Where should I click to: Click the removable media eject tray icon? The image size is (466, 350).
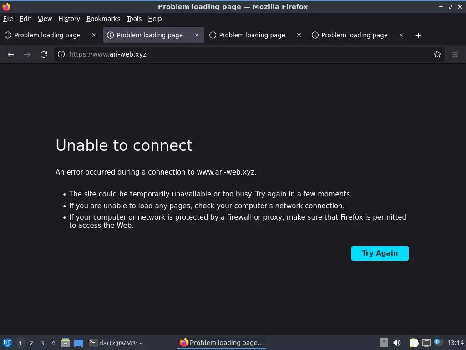tap(384, 343)
